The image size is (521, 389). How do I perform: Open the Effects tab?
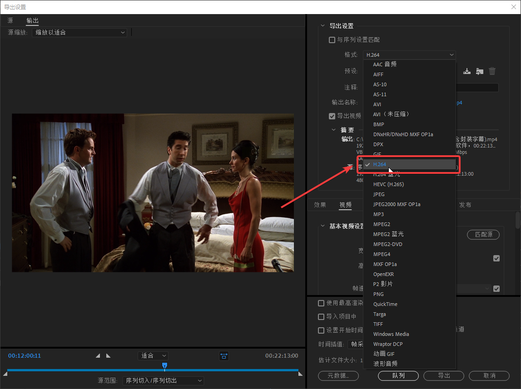(x=320, y=205)
